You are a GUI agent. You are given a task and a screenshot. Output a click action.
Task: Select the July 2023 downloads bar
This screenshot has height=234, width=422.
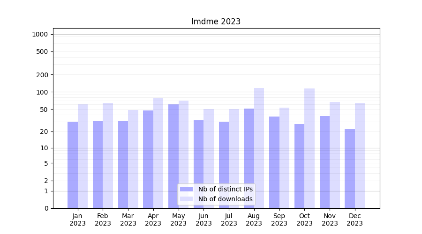click(234, 159)
